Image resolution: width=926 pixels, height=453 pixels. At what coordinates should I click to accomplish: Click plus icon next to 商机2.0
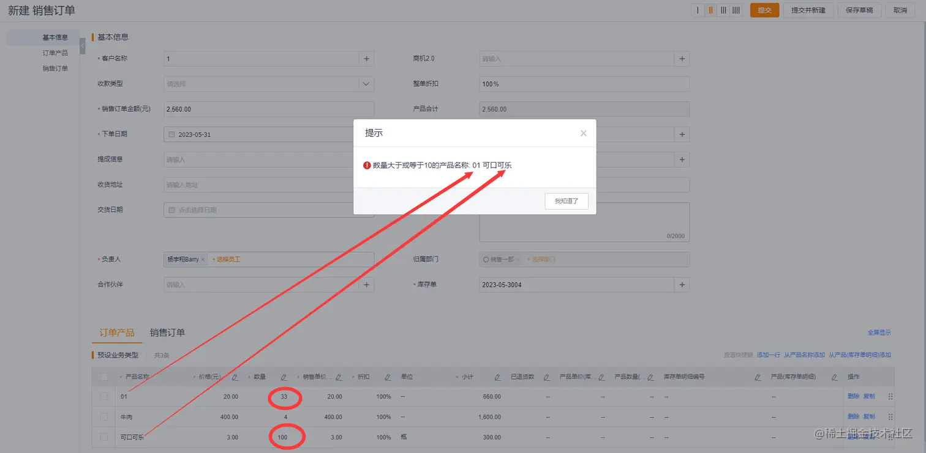point(682,59)
